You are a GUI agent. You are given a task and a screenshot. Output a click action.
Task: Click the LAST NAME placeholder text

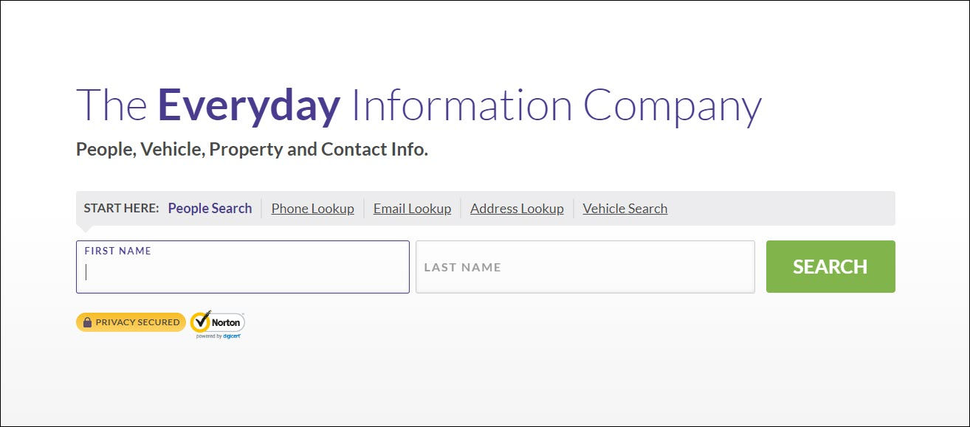462,267
